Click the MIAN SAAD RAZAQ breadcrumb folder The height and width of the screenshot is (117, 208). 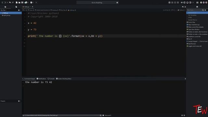point(42,10)
